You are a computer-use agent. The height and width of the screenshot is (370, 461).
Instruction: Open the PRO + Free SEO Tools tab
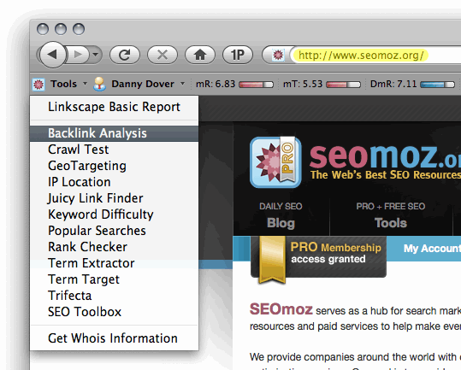point(390,215)
